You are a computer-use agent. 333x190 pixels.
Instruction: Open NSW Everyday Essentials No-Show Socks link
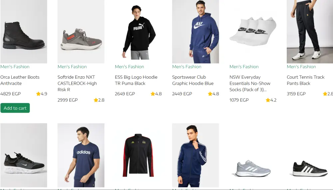click(250, 83)
